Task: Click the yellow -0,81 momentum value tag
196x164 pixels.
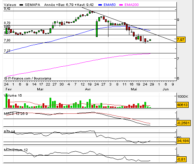Action: coord(181,159)
